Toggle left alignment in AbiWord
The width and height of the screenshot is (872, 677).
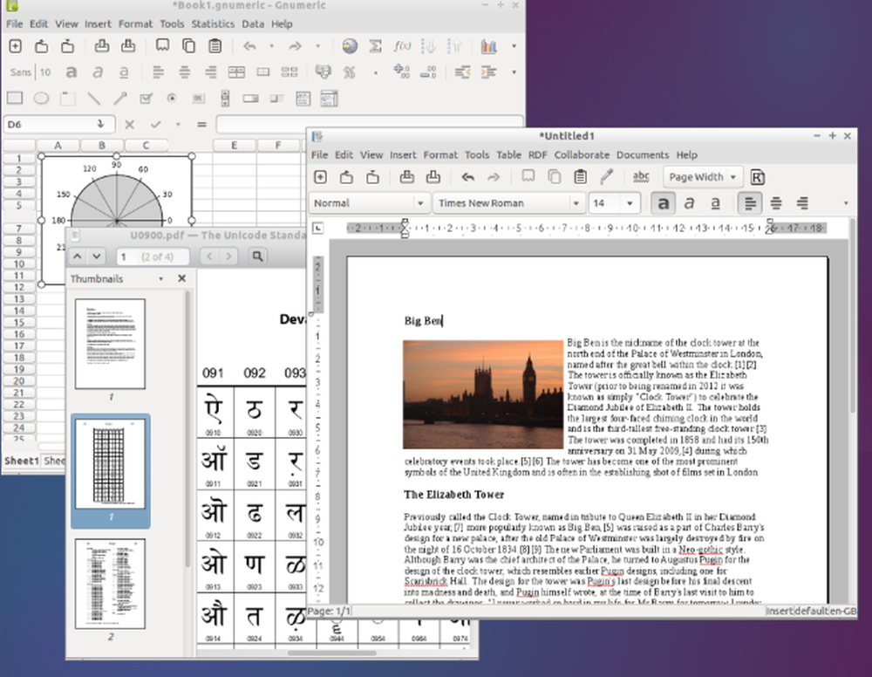coord(750,203)
